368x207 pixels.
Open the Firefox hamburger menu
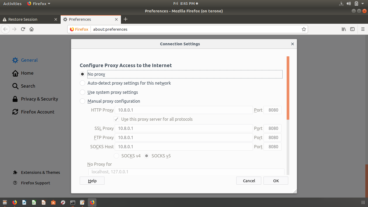pyautogui.click(x=363, y=29)
